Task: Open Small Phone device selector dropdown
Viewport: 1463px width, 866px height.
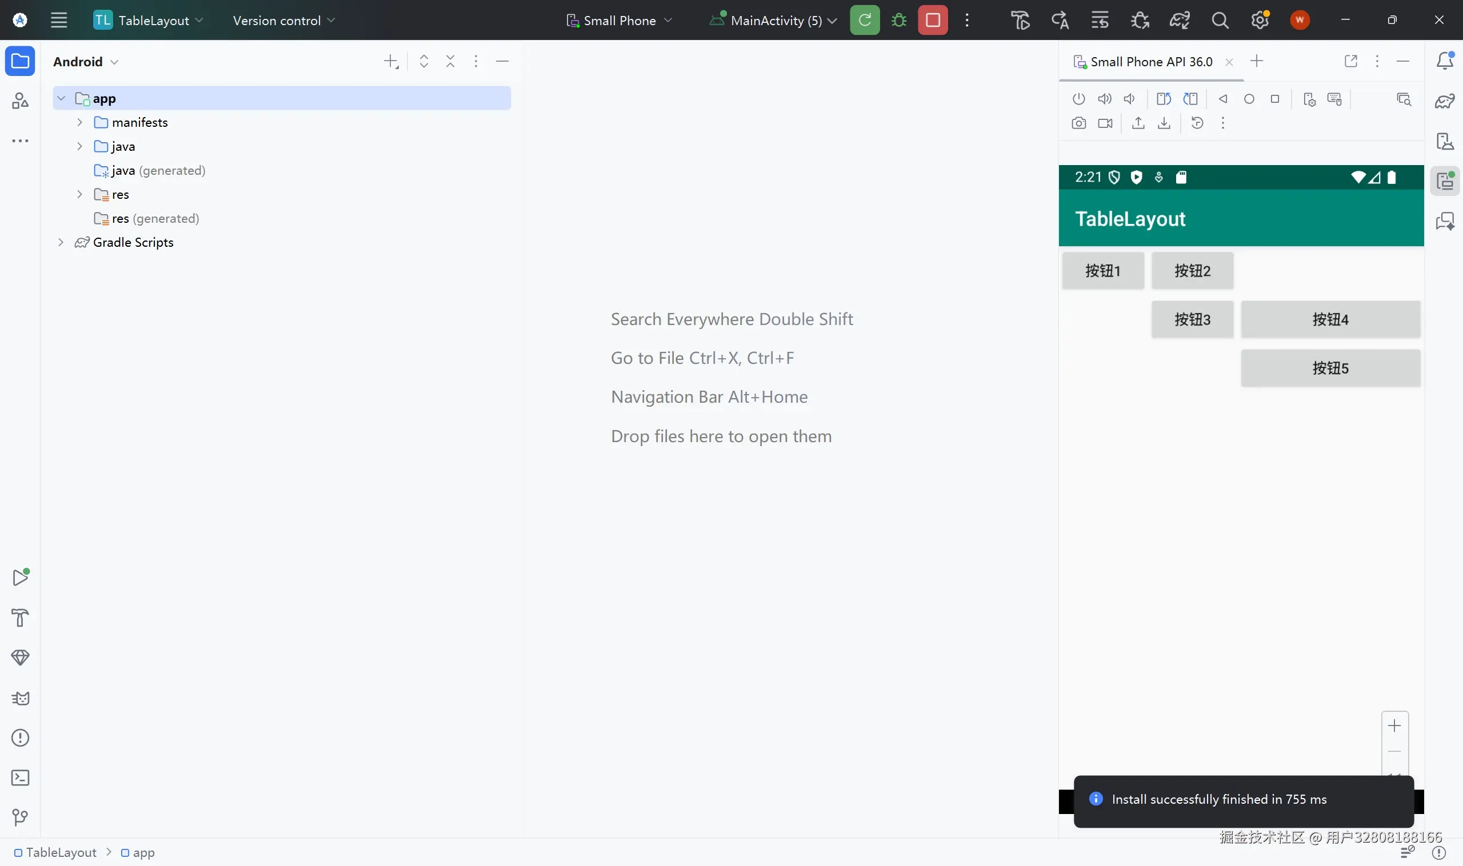Action: pos(619,21)
